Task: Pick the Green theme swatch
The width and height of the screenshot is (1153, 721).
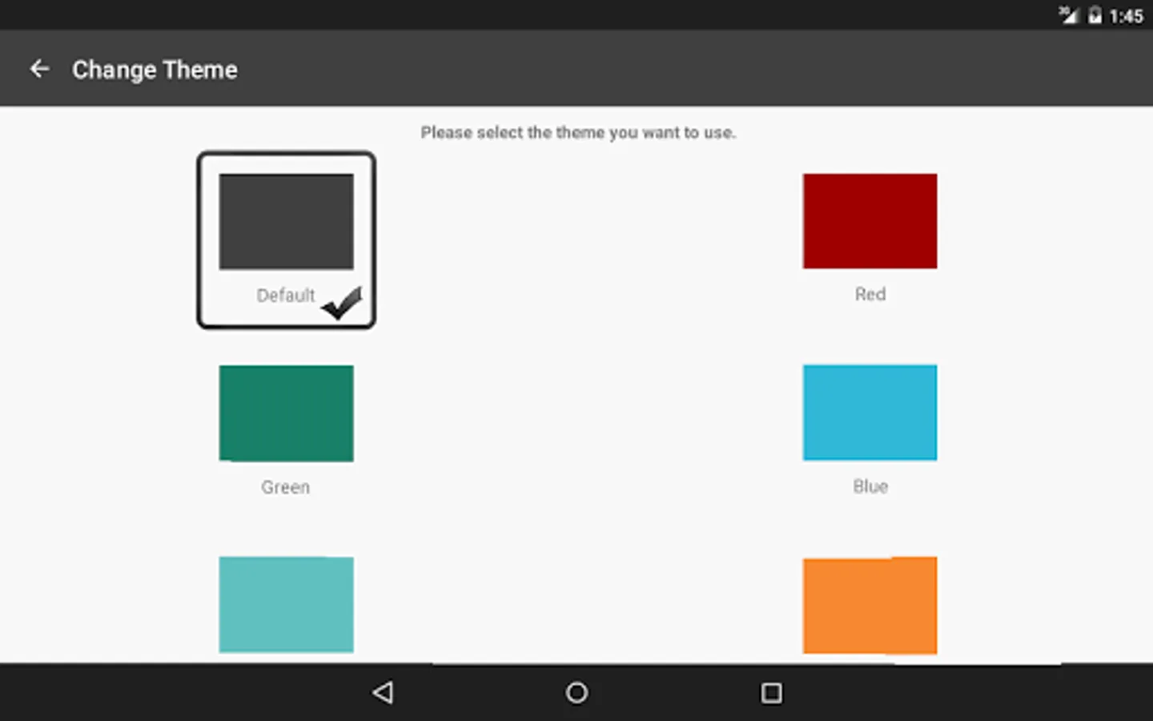Action: click(x=286, y=413)
